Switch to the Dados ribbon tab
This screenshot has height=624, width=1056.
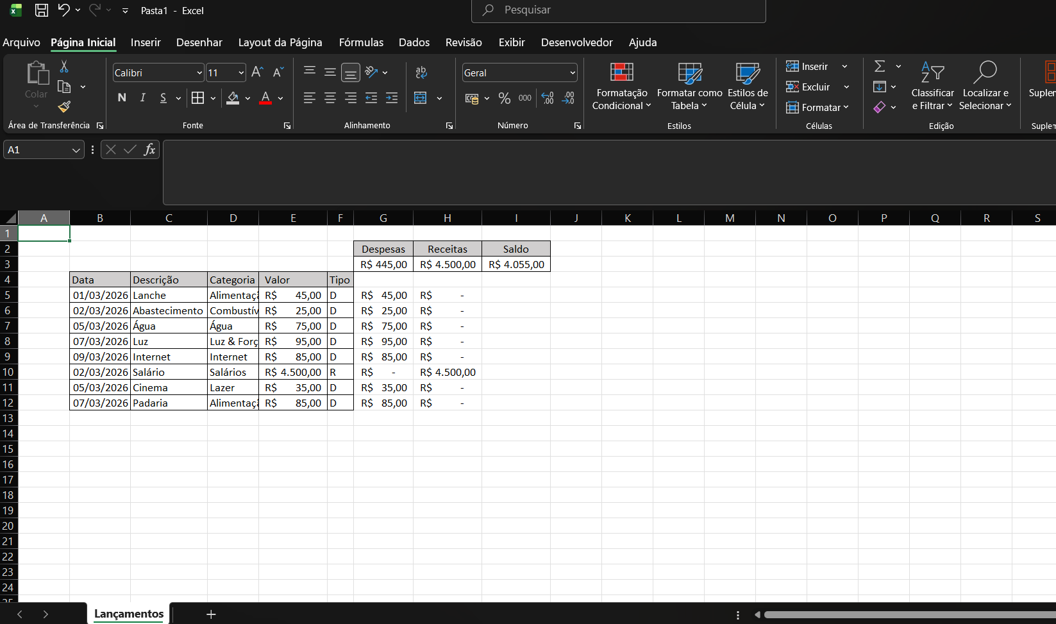[x=414, y=42]
